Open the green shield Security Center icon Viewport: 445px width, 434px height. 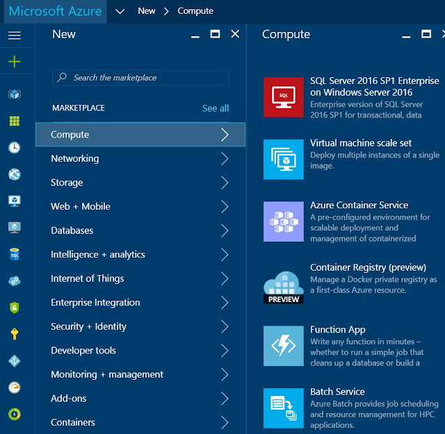[x=15, y=308]
